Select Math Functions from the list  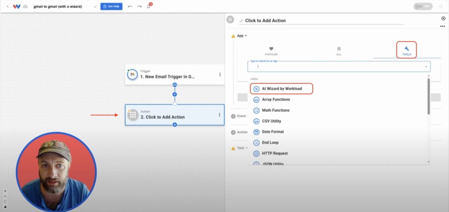(x=275, y=110)
